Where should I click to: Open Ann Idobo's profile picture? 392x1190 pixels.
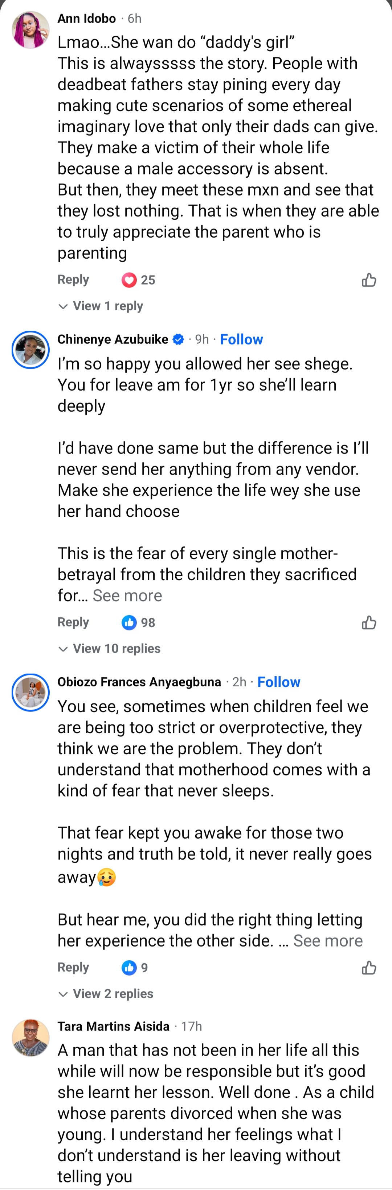click(30, 30)
